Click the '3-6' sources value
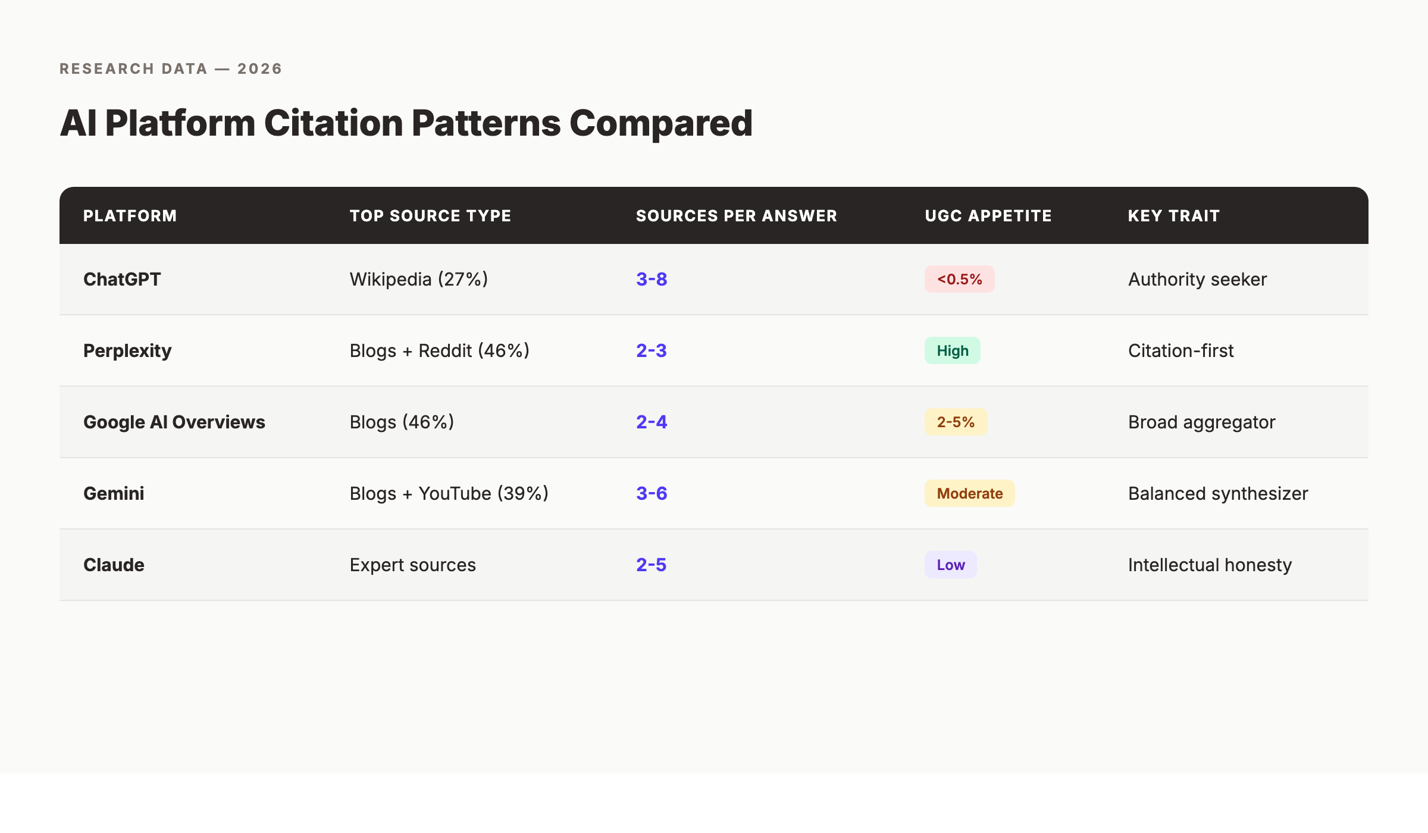Screen dimensions: 1428x833 coord(652,493)
